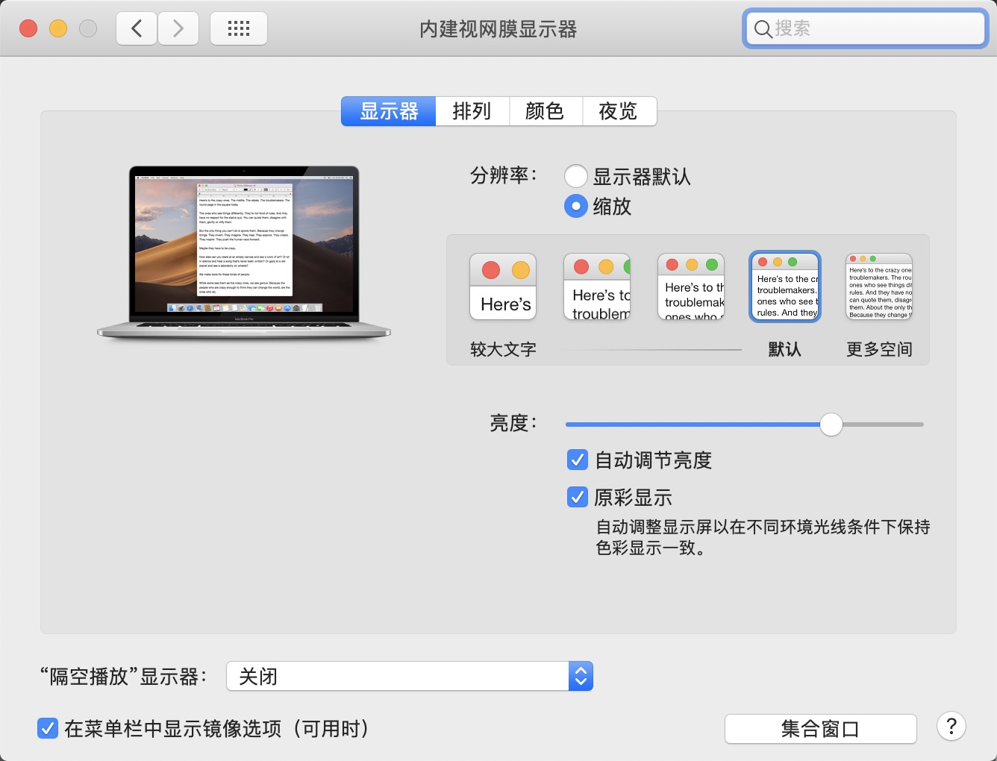Open the 隔空播放 display dropdown
This screenshot has width=997, height=761.
[x=409, y=677]
